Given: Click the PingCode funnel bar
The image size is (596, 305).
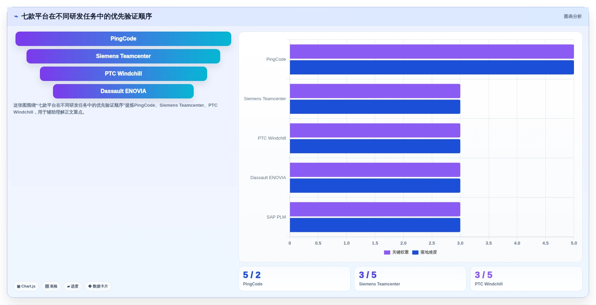Looking at the screenshot, I should coord(123,39).
